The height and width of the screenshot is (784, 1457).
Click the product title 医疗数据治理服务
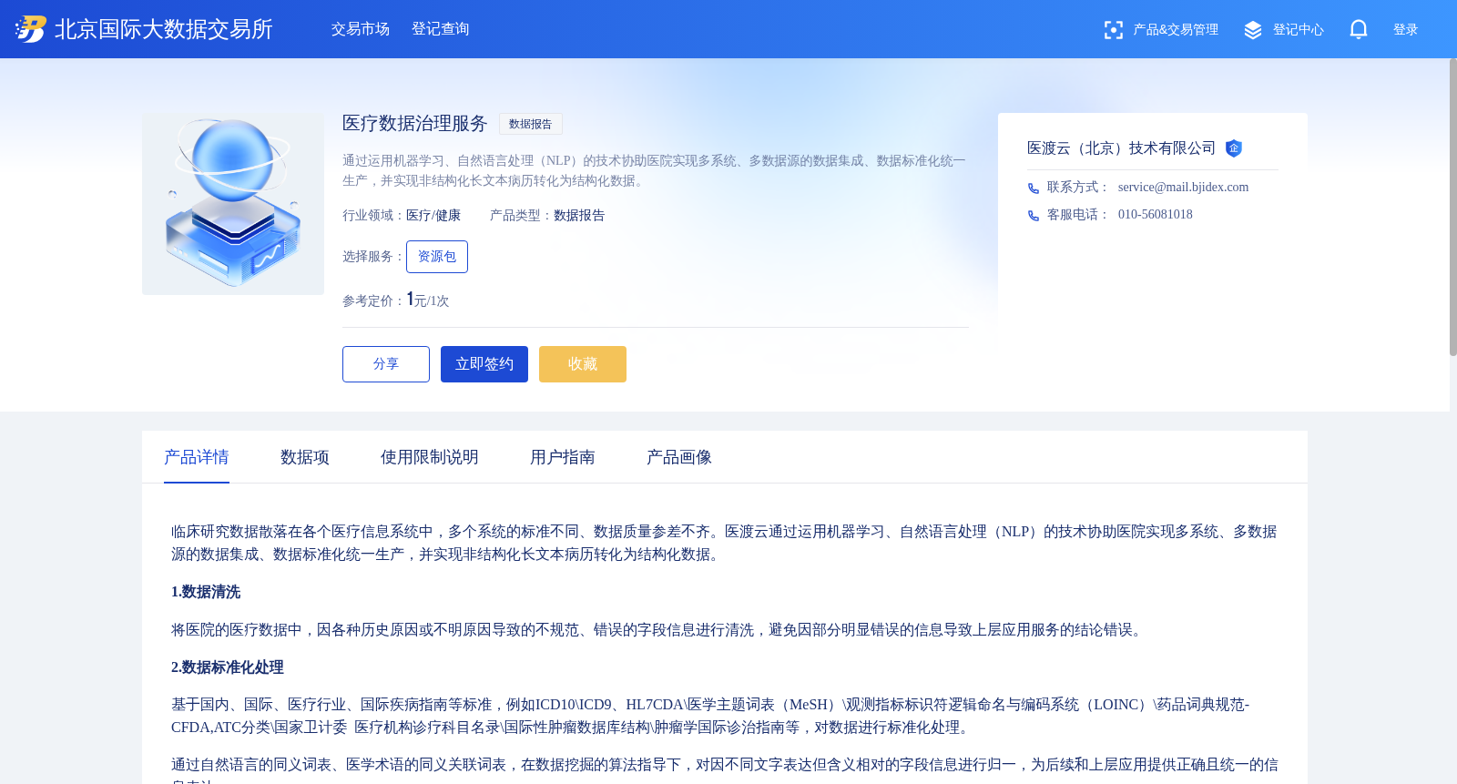(415, 124)
